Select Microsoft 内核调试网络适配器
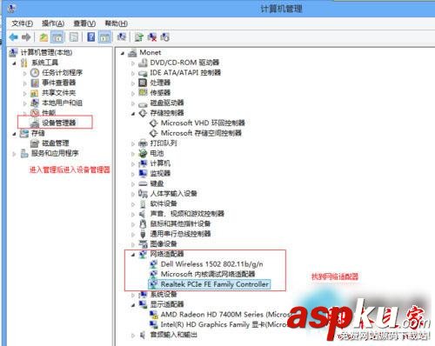Image resolution: width=435 pixels, height=346 pixels. 208,274
